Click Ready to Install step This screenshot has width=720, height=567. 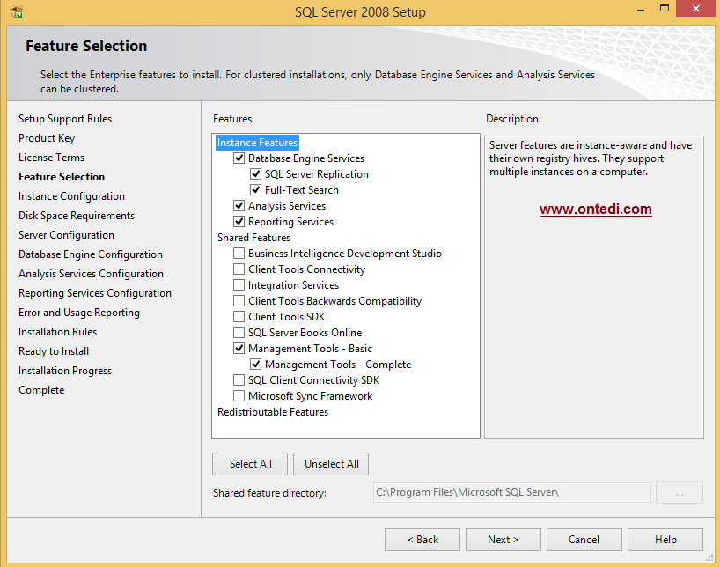54,351
